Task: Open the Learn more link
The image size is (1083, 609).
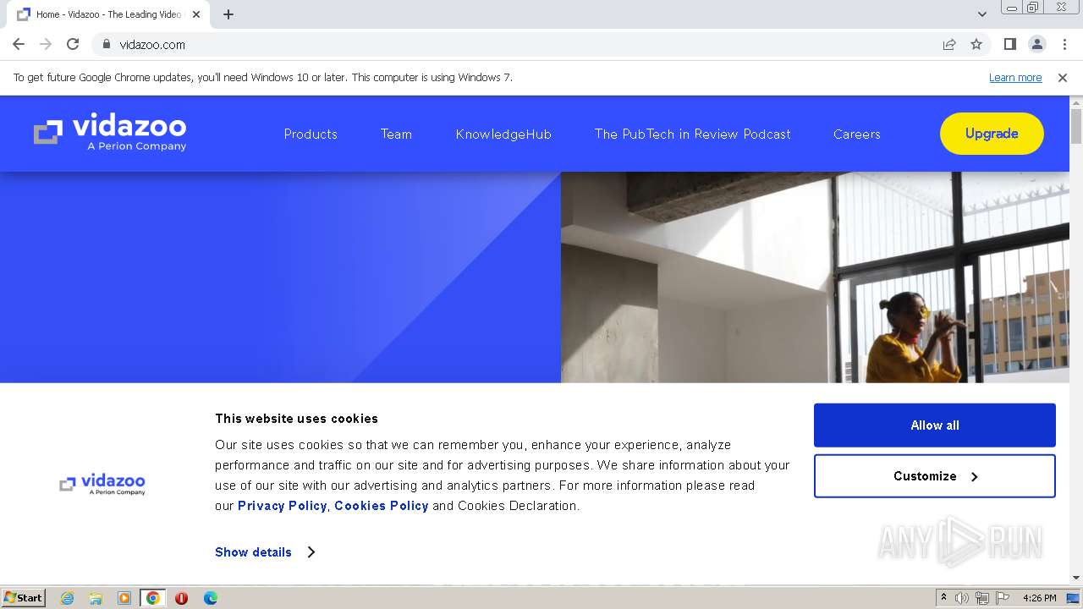Action: pos(1015,78)
